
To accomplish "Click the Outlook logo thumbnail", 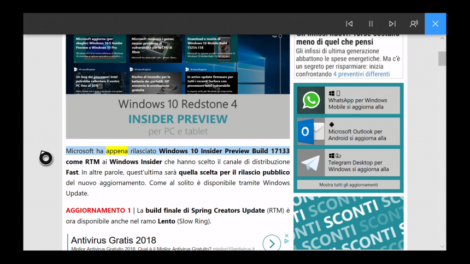I will click(x=311, y=131).
